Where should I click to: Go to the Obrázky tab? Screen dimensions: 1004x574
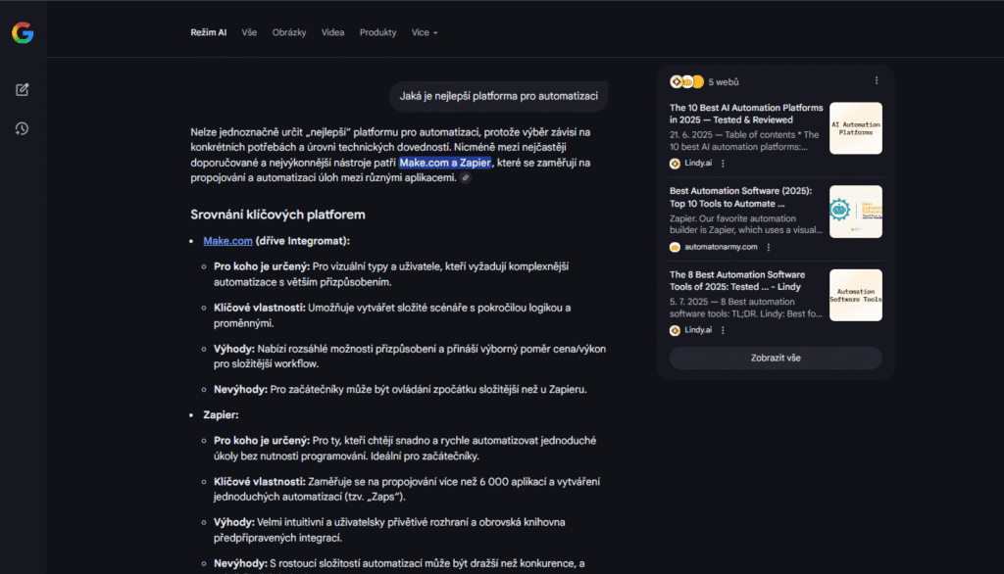click(289, 32)
